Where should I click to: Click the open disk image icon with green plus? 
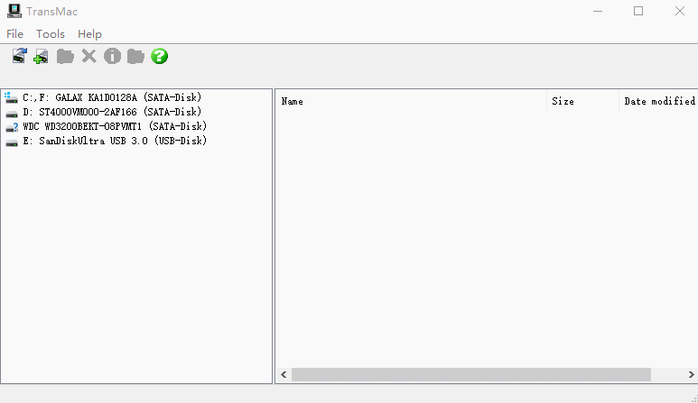(x=41, y=57)
